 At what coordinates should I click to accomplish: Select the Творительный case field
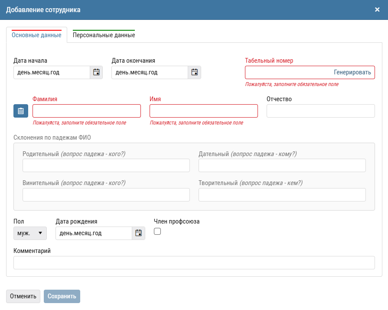pos(282,195)
